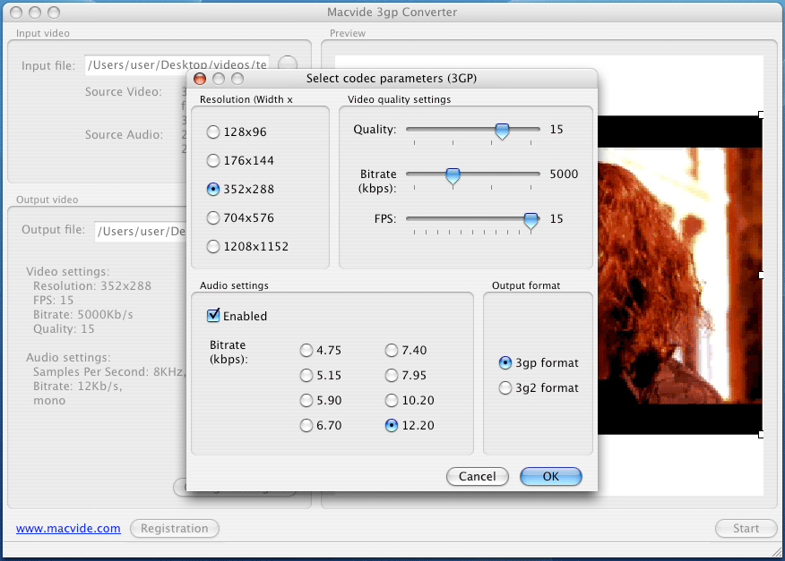
Task: Close the codec parameters dialog with red button
Action: click(200, 79)
